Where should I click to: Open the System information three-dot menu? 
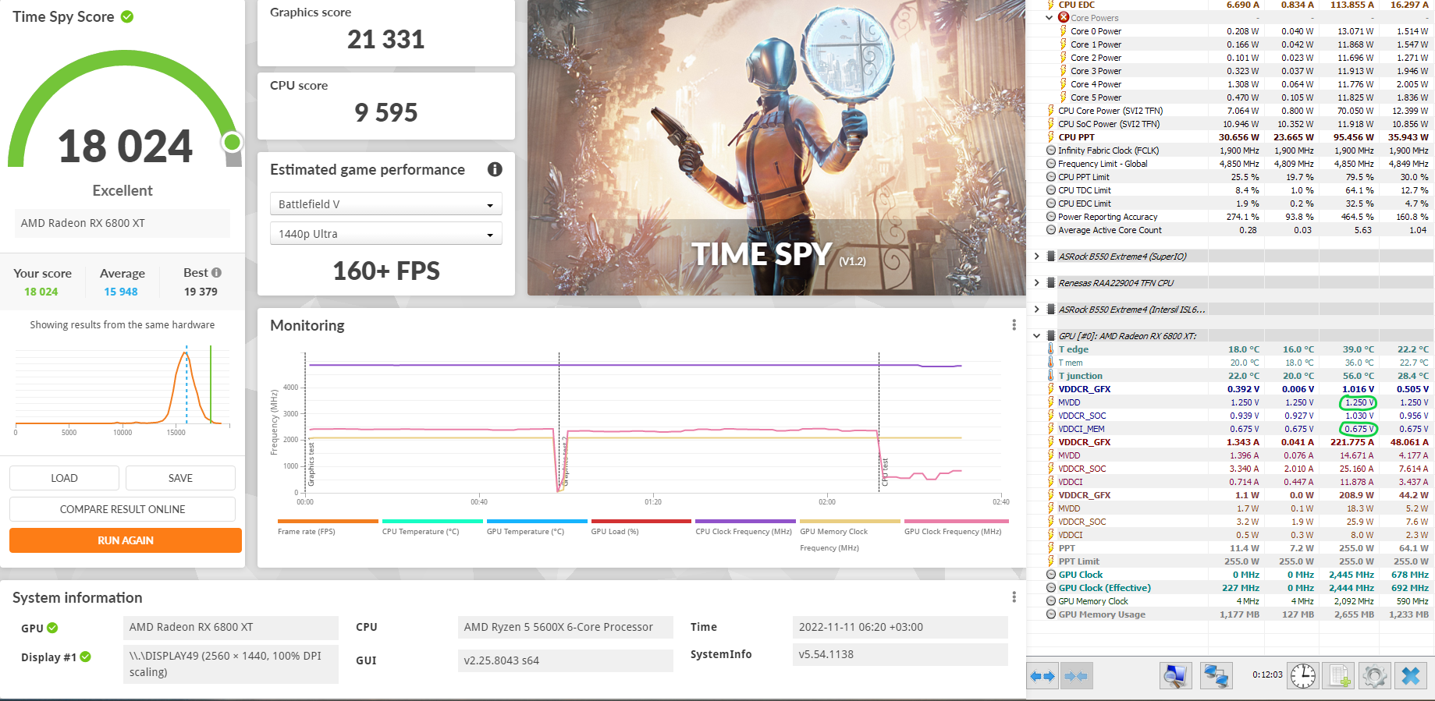[x=1014, y=597]
